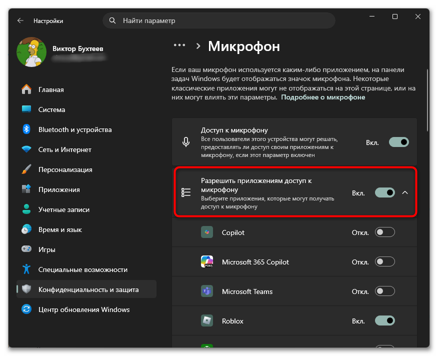Click the Виктор Бухтеев account name
The height and width of the screenshot is (356, 438).
tap(78, 48)
